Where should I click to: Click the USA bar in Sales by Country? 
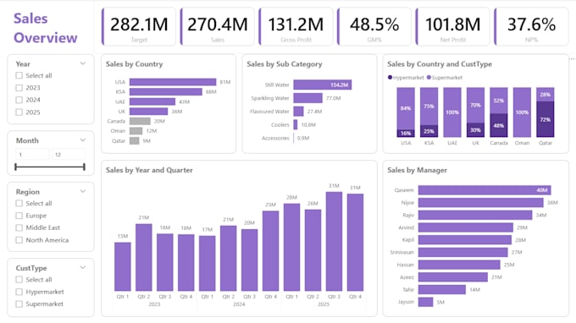pos(173,82)
